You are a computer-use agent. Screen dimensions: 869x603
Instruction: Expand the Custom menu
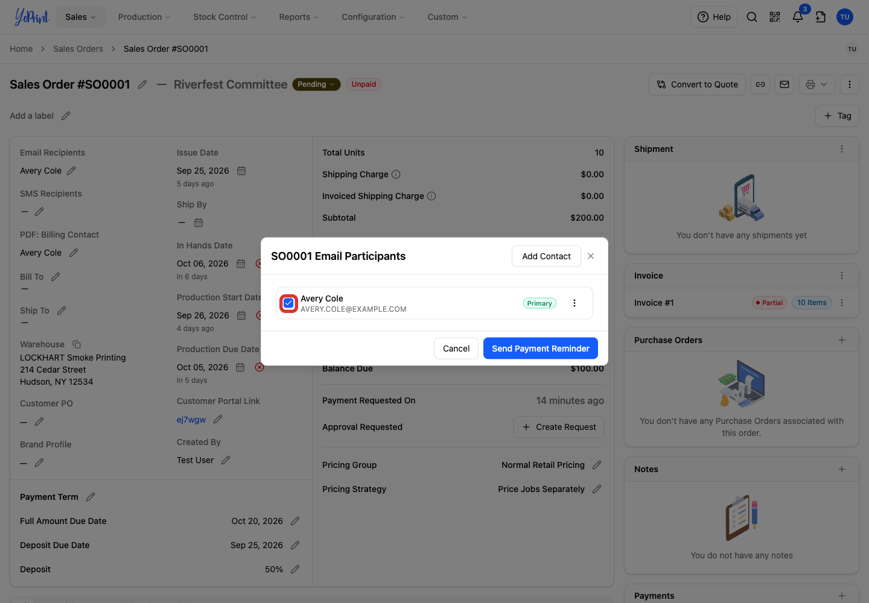(447, 17)
